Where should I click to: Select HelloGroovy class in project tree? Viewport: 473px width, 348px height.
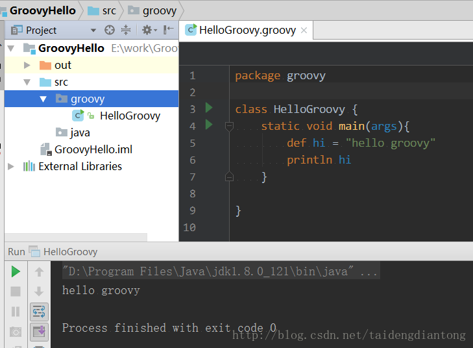(130, 116)
